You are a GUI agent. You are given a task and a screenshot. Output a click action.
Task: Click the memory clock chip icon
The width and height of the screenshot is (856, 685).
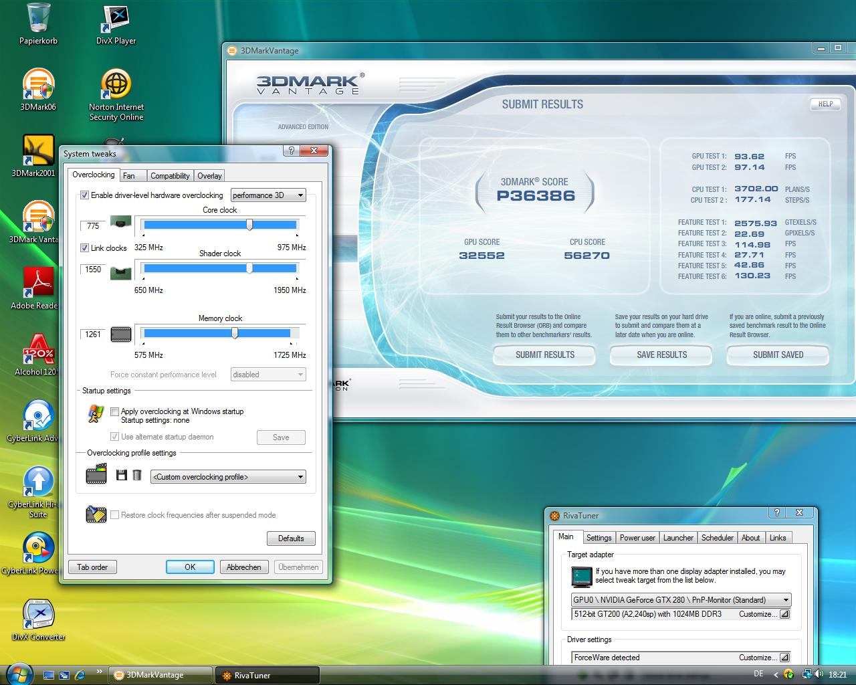point(120,334)
